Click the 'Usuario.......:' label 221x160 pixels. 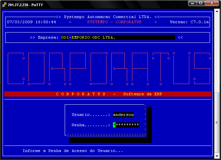91,115
